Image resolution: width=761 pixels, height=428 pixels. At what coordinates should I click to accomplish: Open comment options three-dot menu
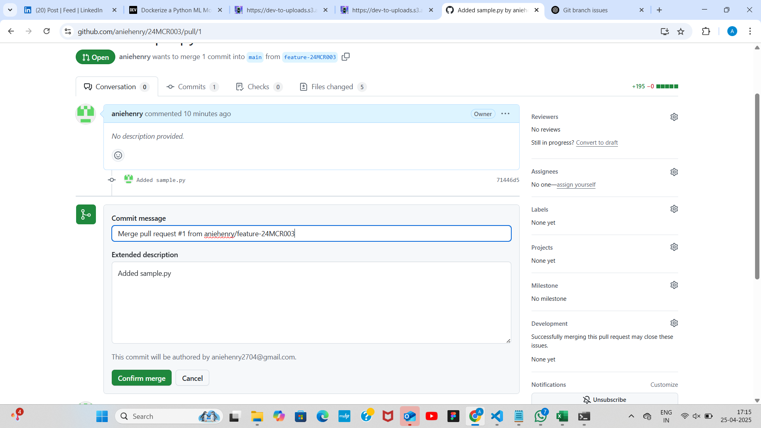click(x=505, y=114)
